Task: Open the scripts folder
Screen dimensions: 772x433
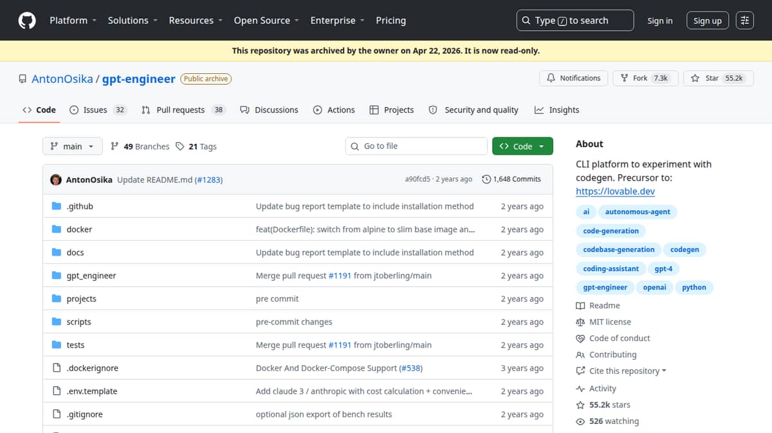Action: coord(79,322)
